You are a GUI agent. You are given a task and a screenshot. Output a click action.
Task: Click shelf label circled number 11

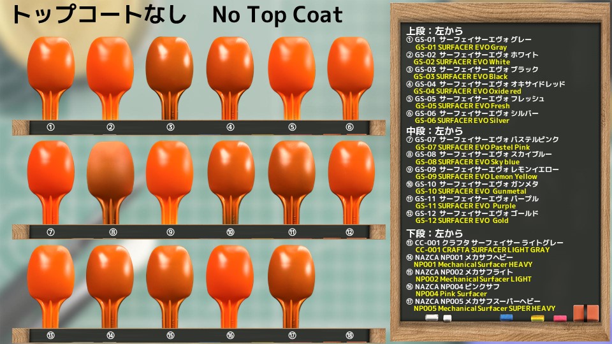[x=292, y=232]
